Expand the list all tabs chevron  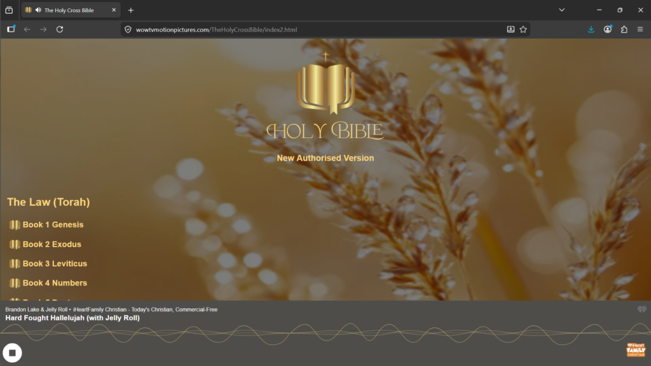(562, 10)
